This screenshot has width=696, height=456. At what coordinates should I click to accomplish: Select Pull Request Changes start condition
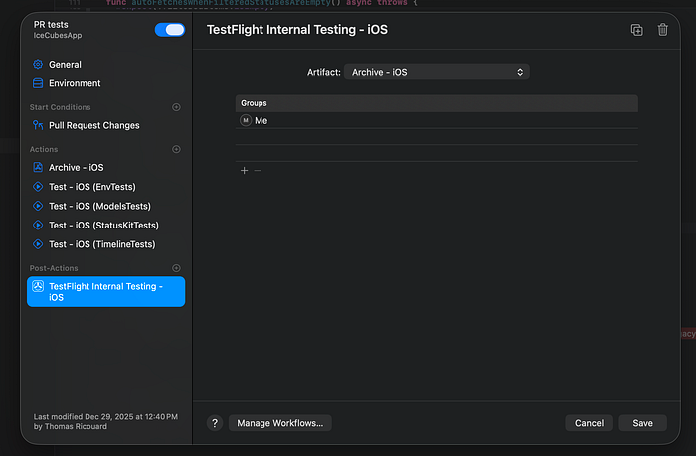(105, 125)
